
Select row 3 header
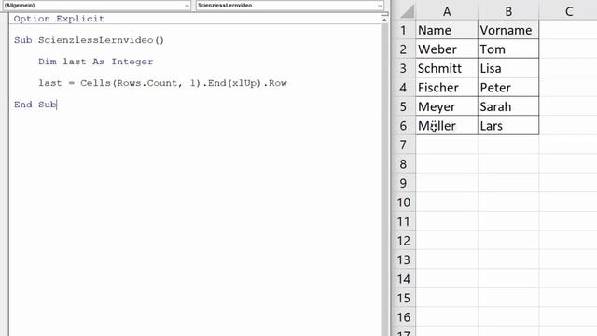coord(403,68)
